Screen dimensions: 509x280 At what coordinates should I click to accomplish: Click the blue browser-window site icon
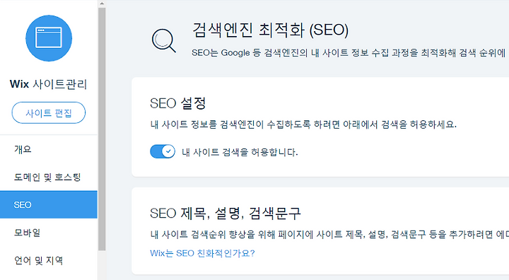tap(49, 38)
